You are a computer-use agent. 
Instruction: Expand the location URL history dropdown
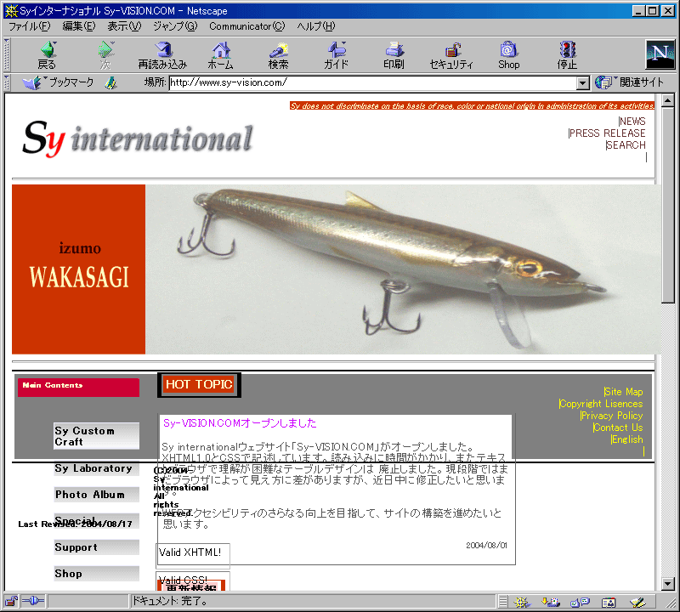pos(583,82)
